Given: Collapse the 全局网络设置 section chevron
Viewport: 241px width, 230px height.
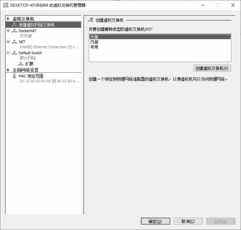Looking at the screenshot, I should [x=8, y=70].
